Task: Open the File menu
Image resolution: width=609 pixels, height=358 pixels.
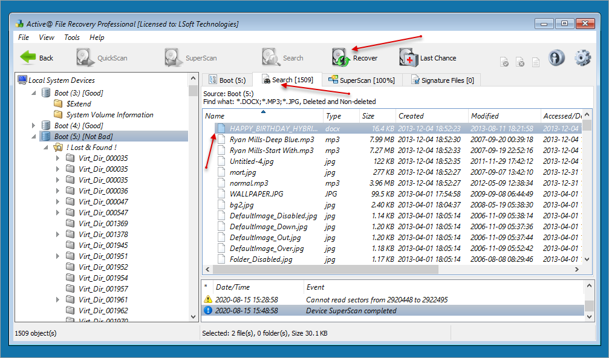Action: point(24,37)
